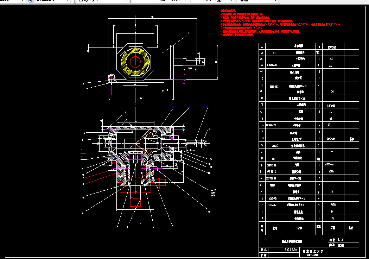Click the 65Mn material cell in row 8

tap(333, 171)
